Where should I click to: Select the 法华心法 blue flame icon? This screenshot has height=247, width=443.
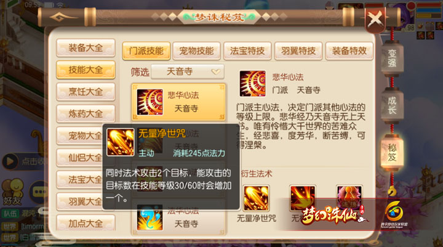tap(150, 217)
